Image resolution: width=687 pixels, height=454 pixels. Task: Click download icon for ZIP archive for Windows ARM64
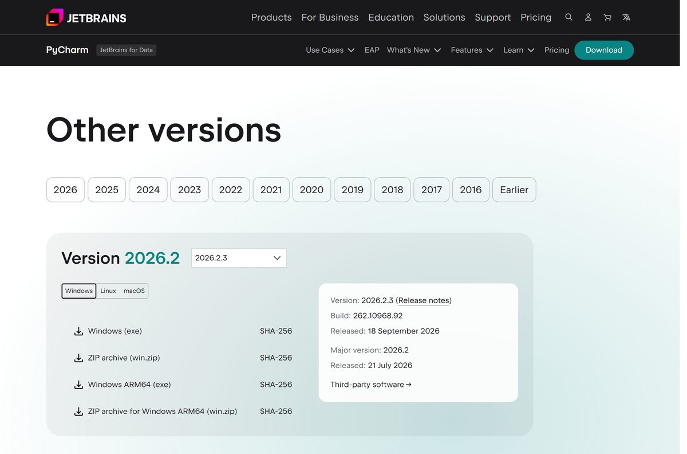79,411
